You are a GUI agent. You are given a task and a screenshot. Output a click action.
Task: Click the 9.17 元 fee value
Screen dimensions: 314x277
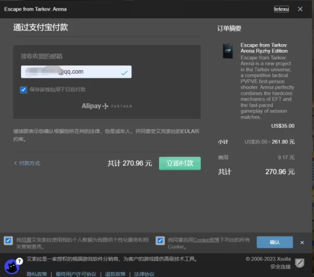[286, 157]
